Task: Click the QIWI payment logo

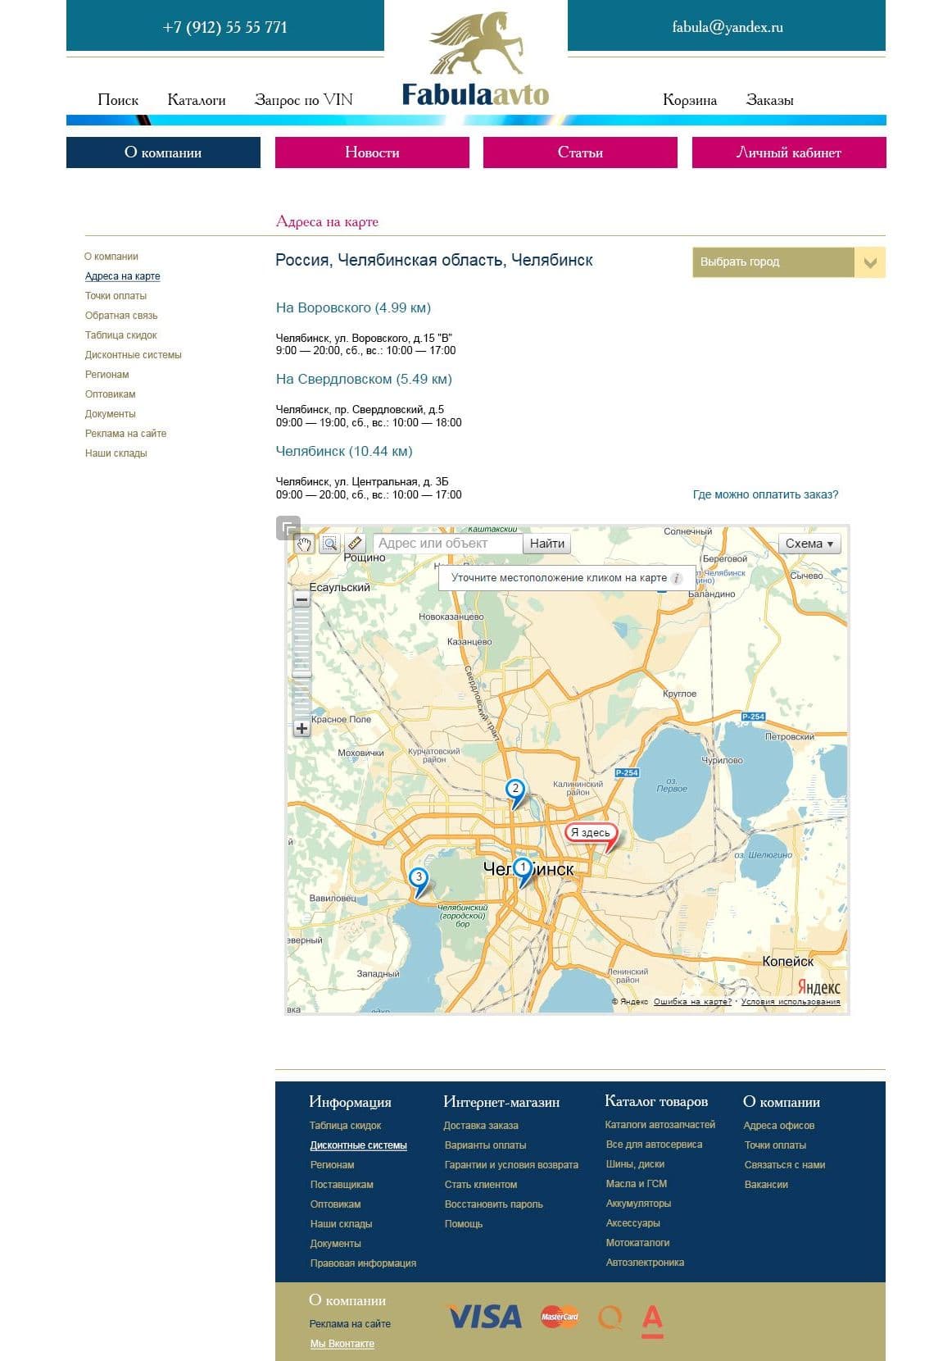Action: tap(610, 1318)
